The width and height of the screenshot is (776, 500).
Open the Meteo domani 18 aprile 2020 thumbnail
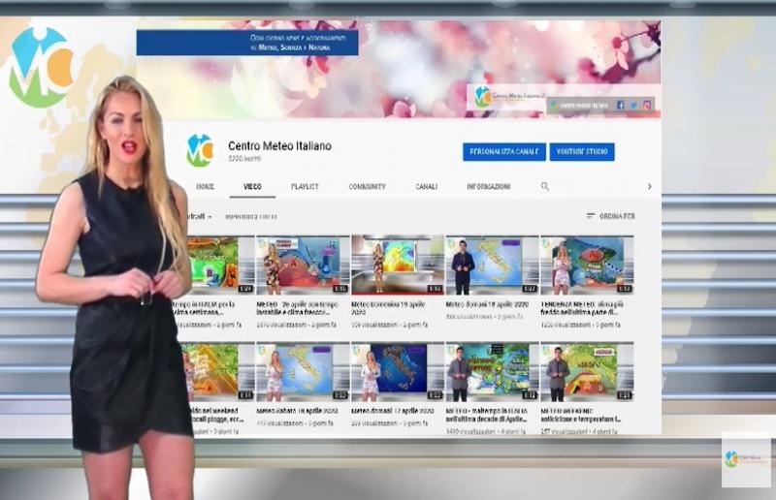coord(492,266)
